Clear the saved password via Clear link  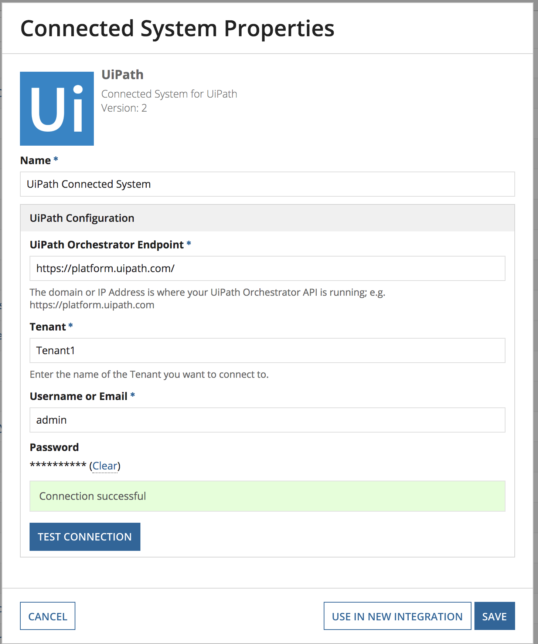click(105, 466)
